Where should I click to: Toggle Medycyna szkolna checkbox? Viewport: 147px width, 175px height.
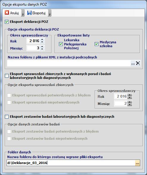[x=96, y=44]
